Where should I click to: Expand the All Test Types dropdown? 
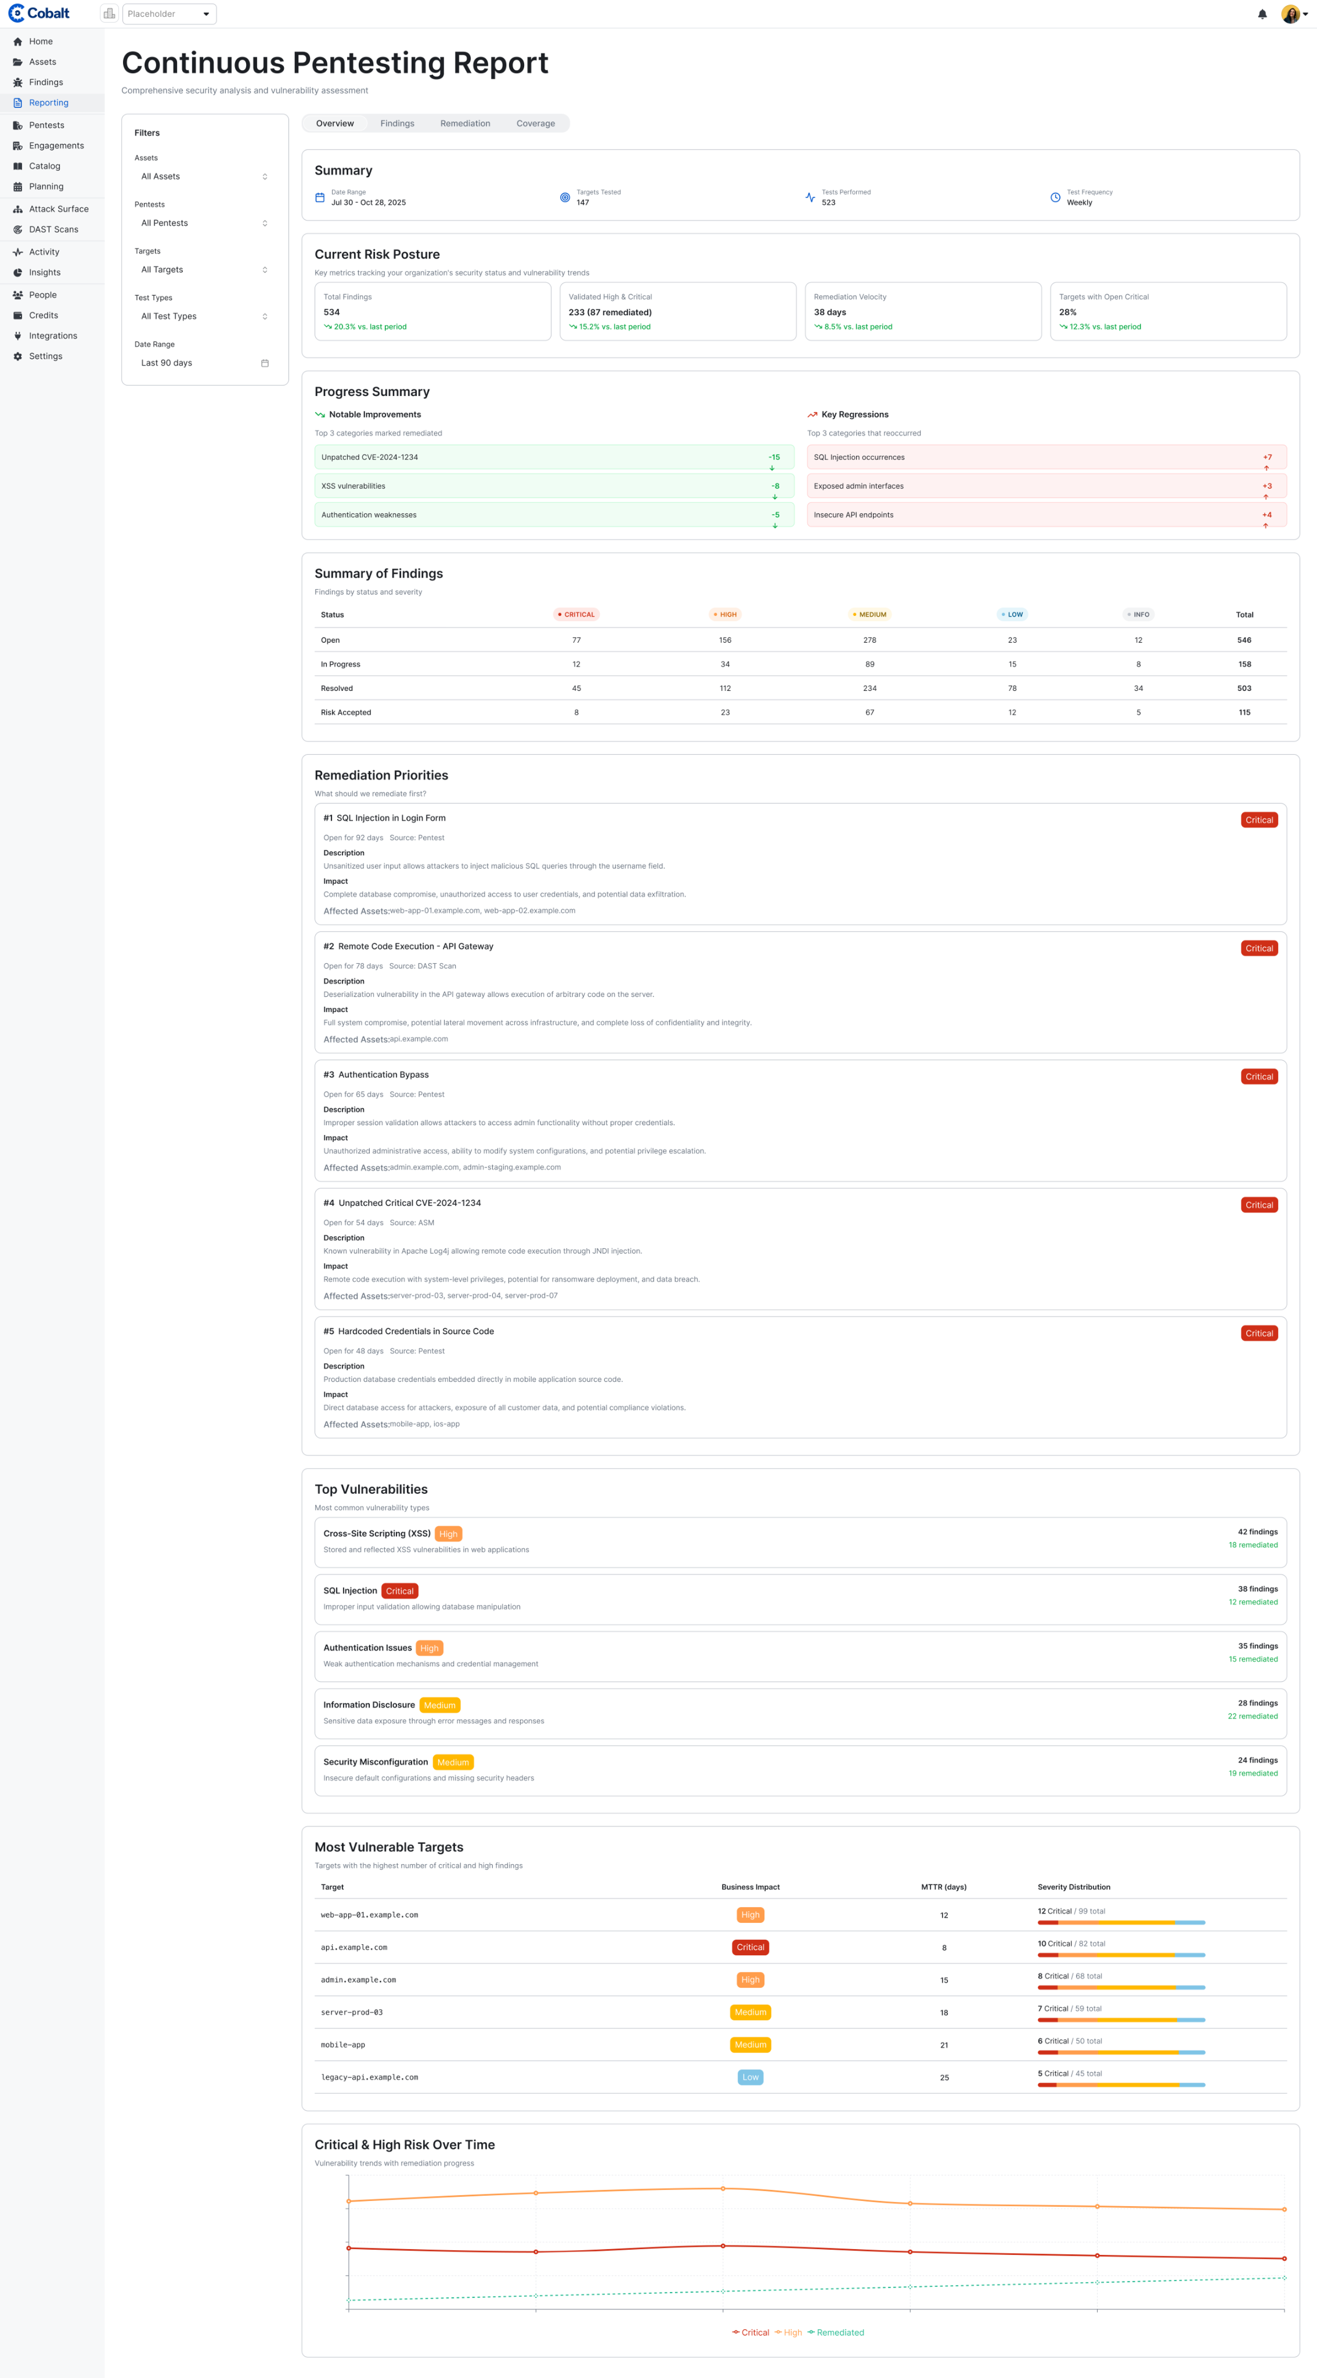(205, 316)
